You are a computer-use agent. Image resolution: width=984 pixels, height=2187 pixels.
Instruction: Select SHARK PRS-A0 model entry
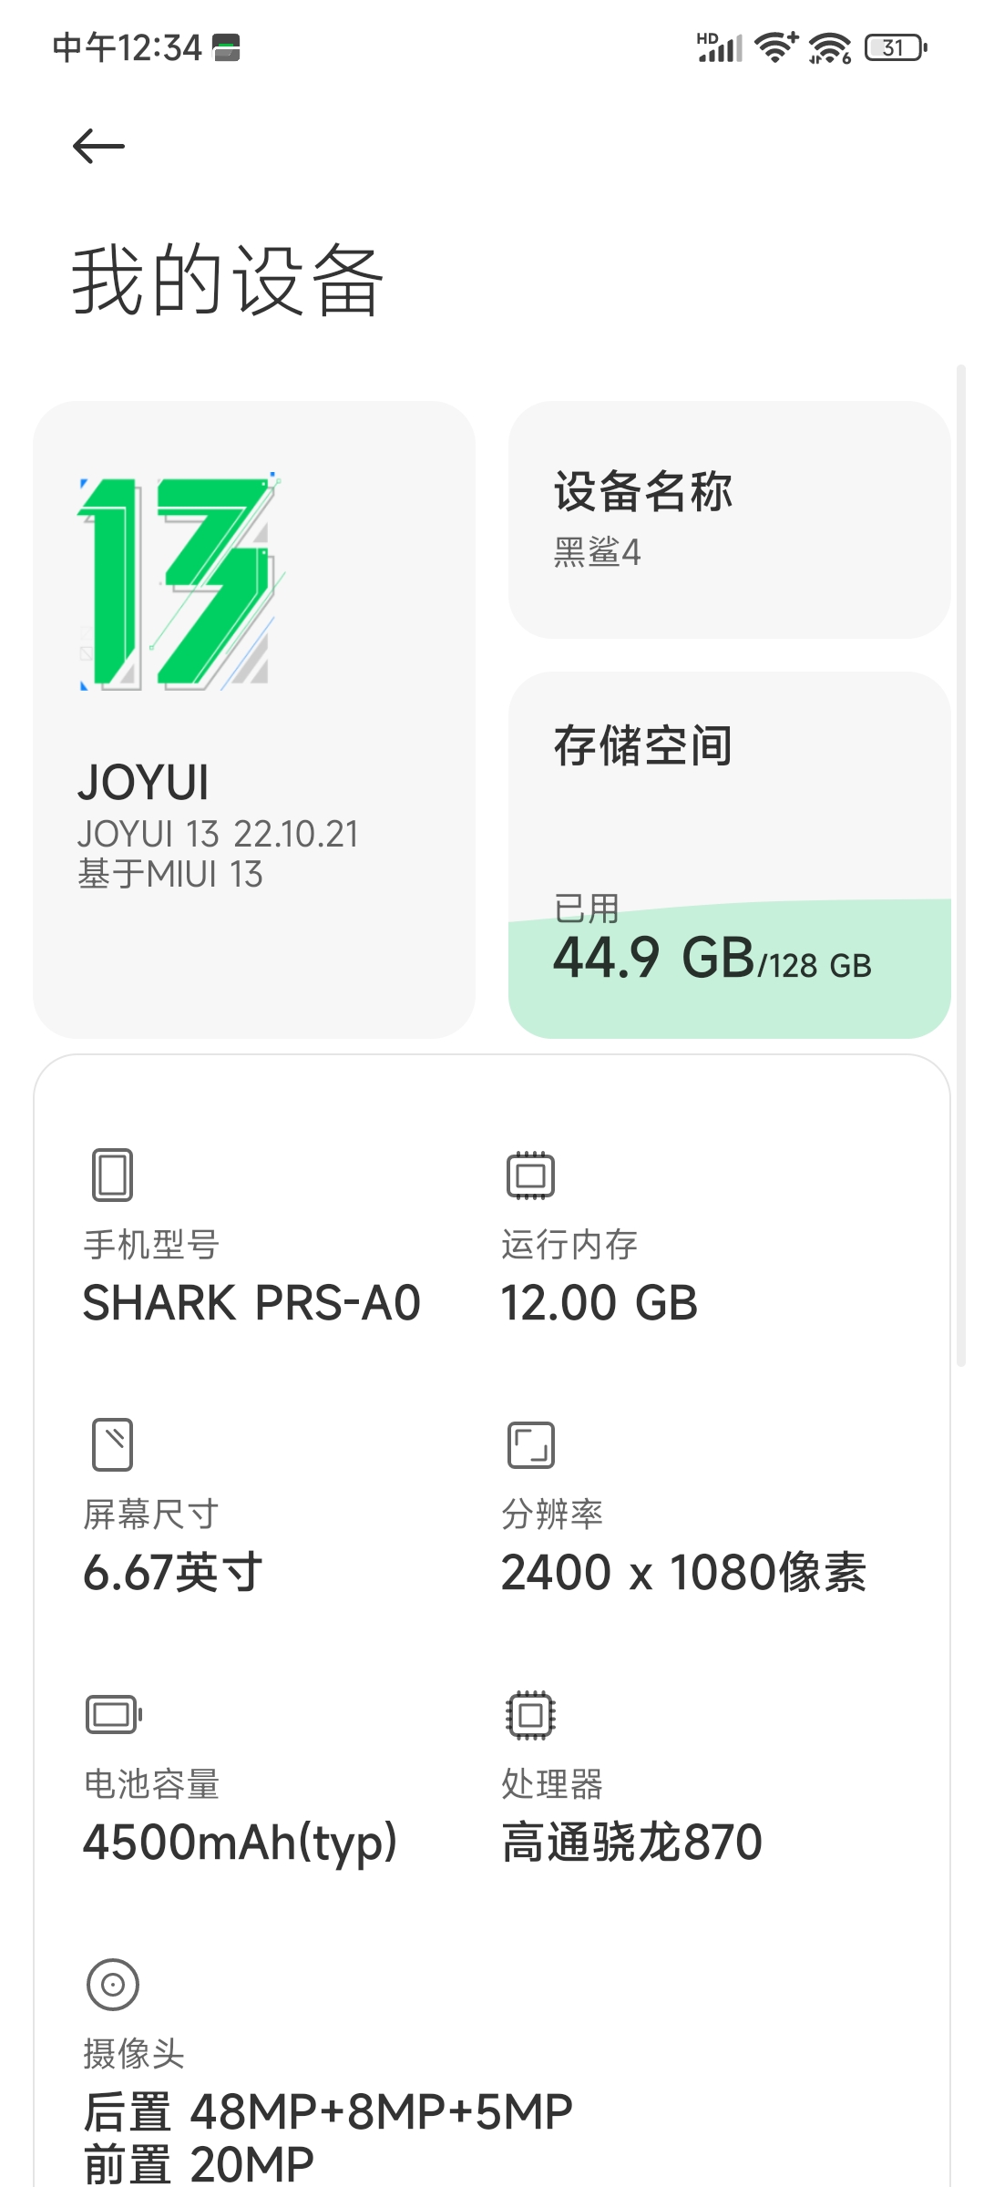(251, 1302)
